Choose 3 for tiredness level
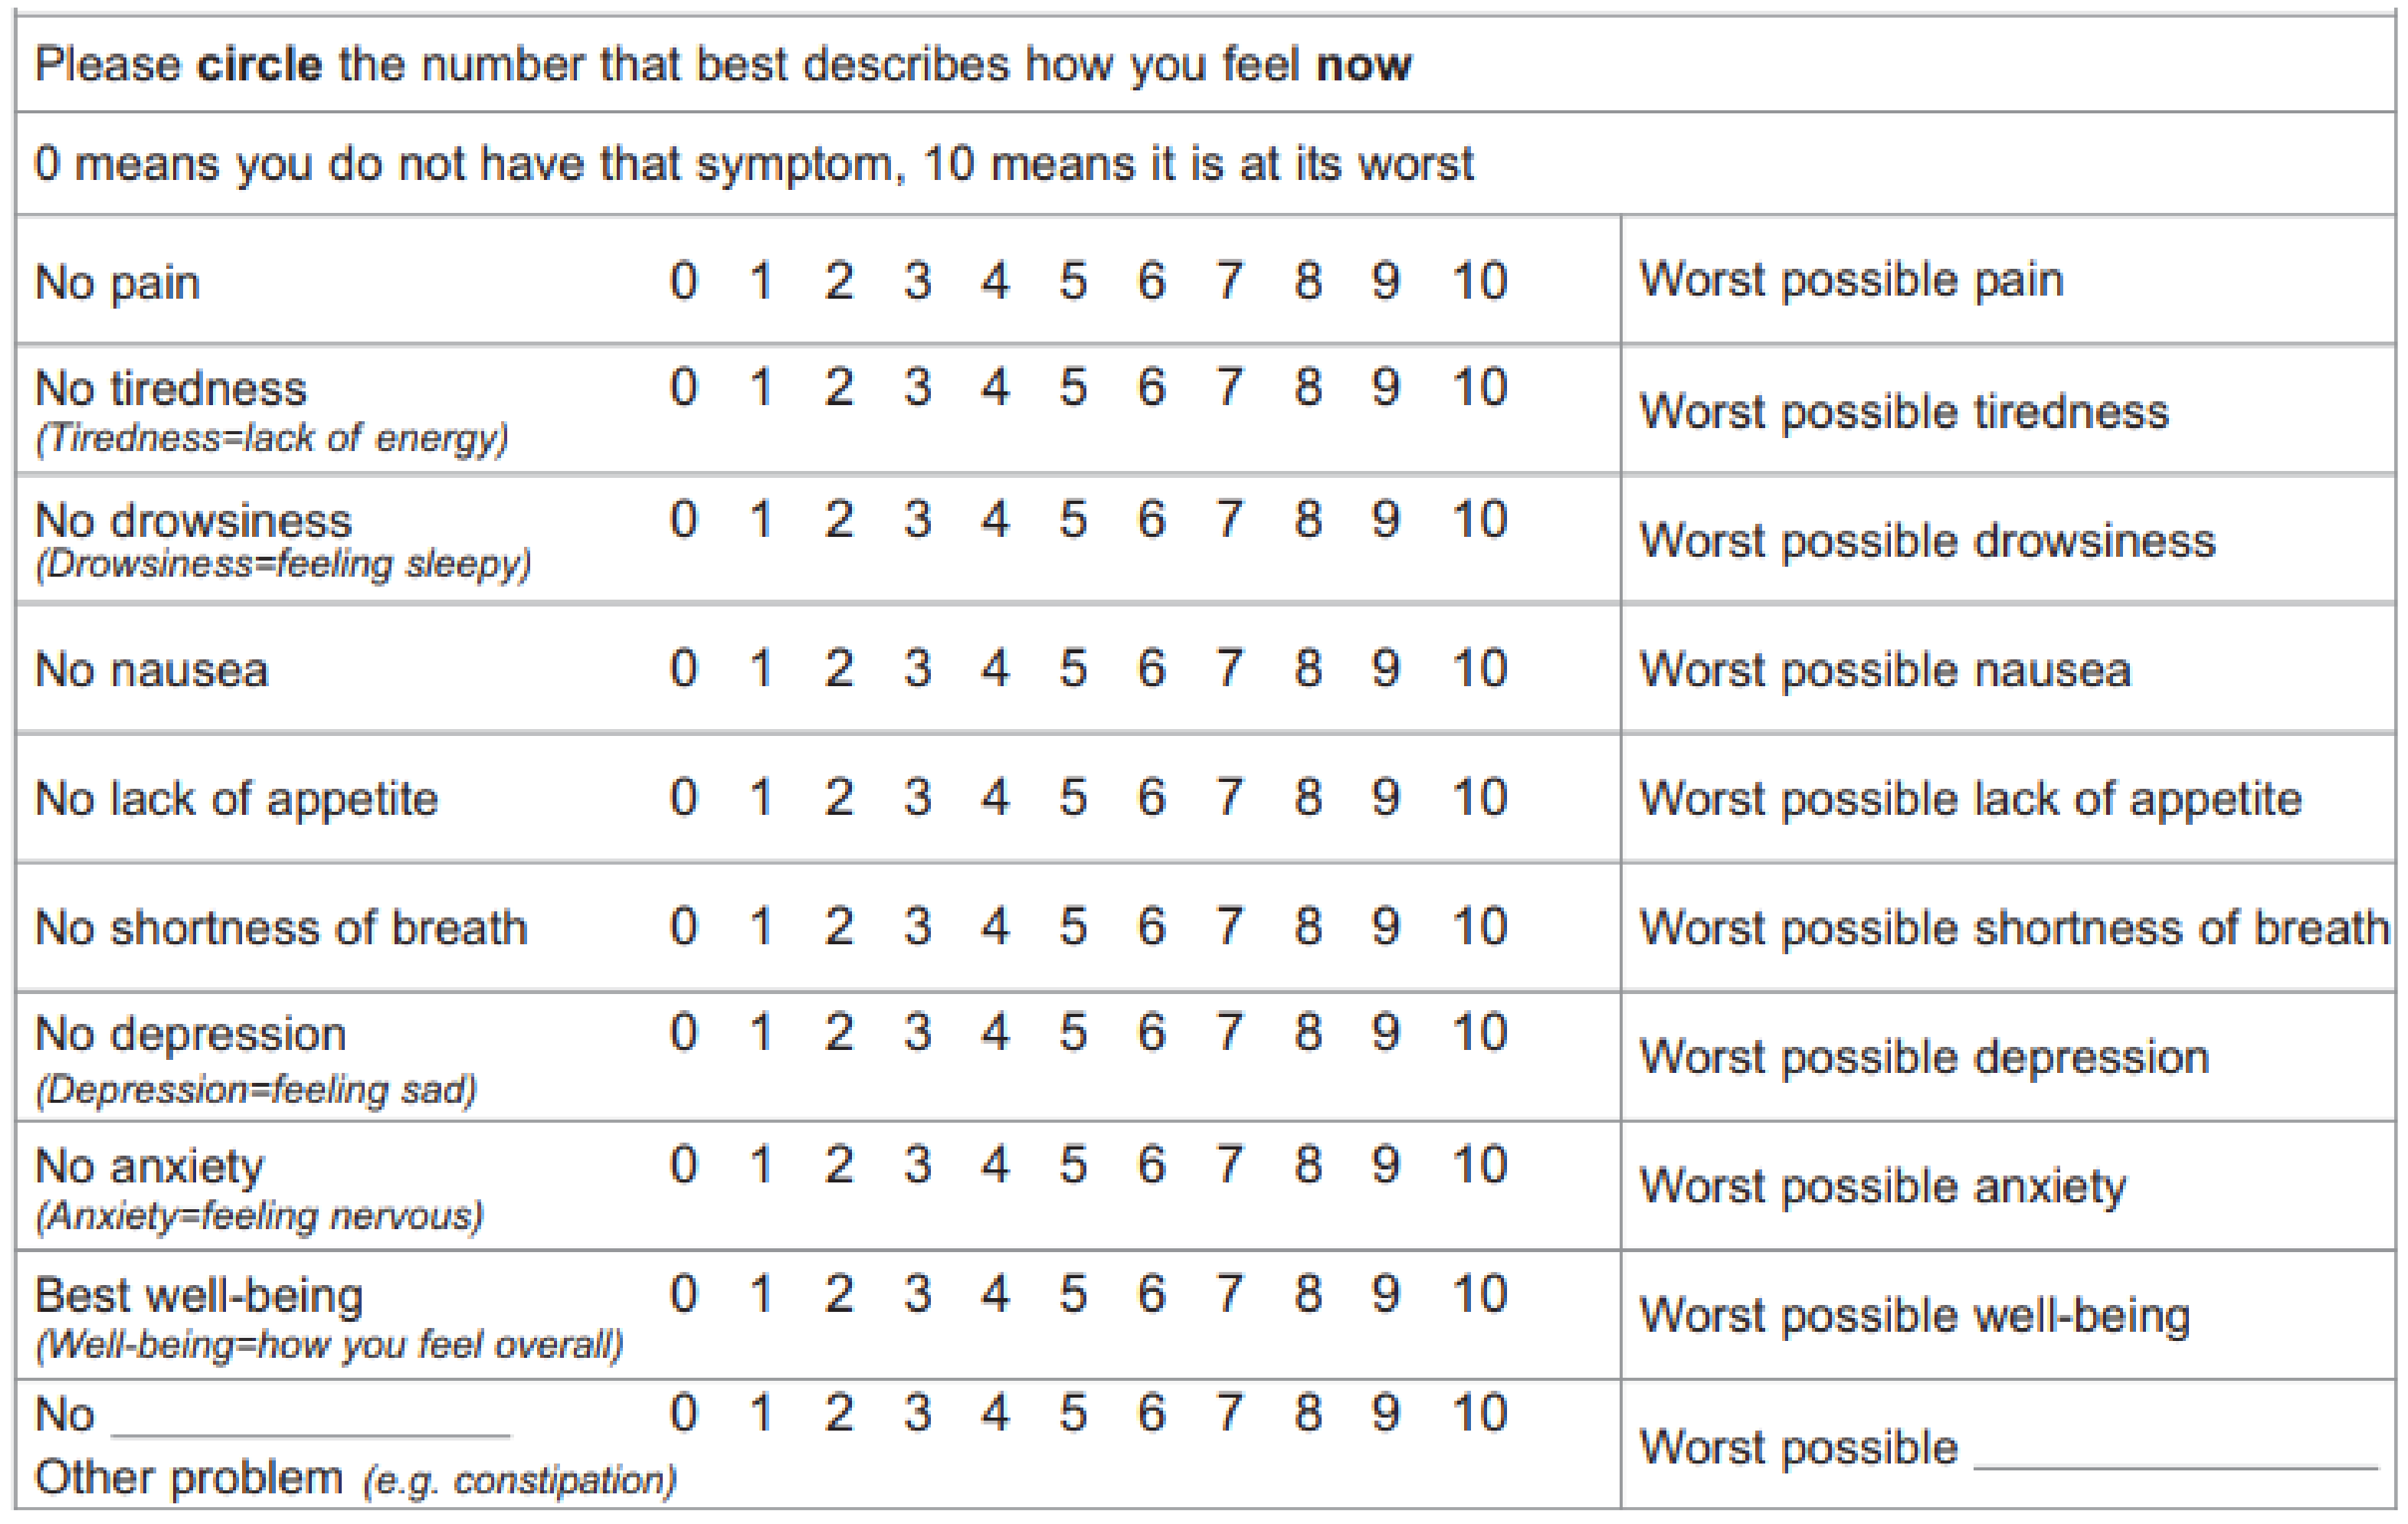 click(917, 387)
